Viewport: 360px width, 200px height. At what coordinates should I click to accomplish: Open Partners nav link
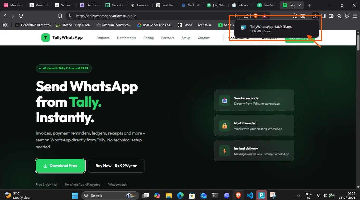168,38
